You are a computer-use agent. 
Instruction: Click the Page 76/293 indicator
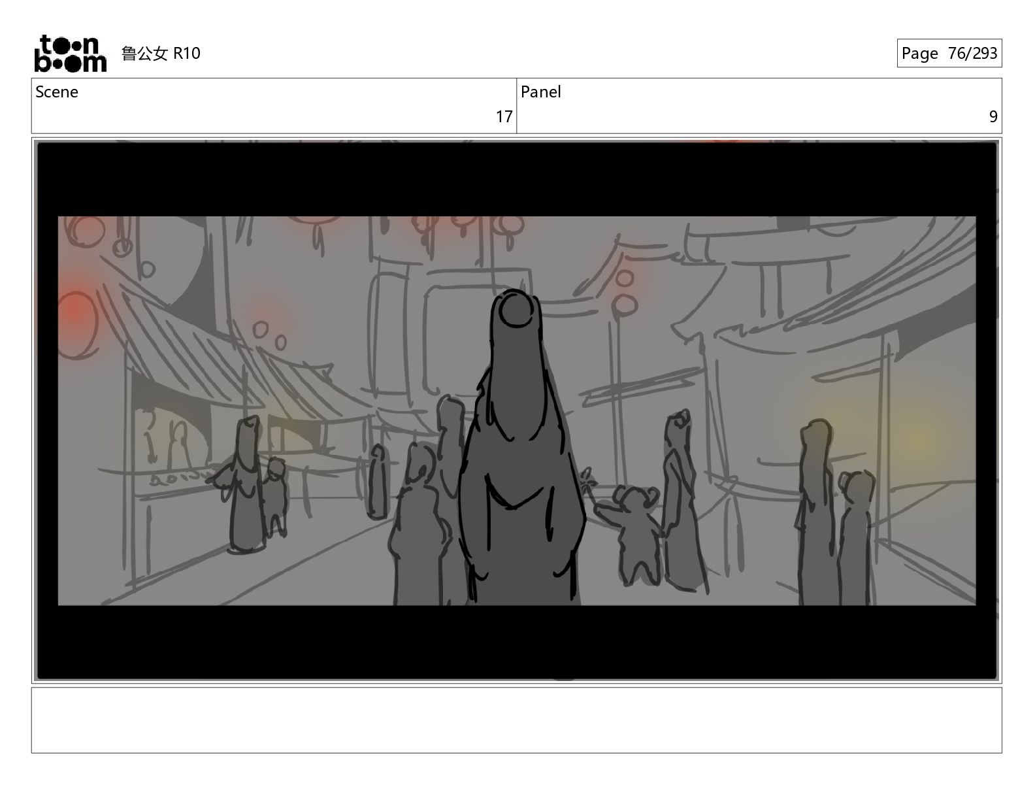click(949, 53)
